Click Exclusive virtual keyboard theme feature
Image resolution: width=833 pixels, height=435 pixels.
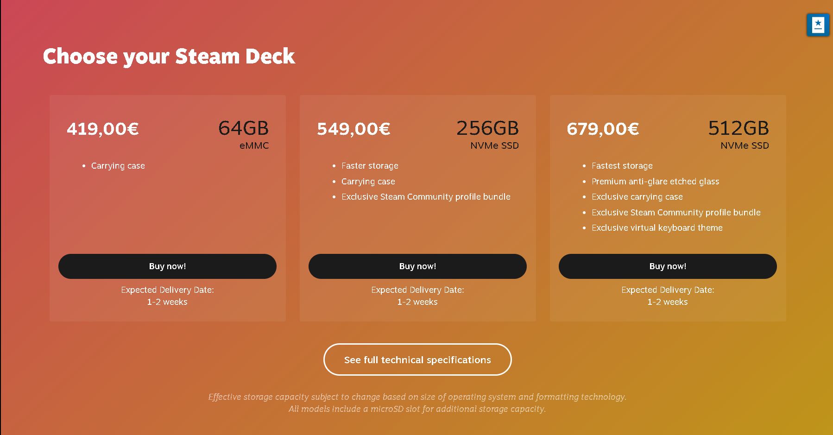pyautogui.click(x=657, y=227)
